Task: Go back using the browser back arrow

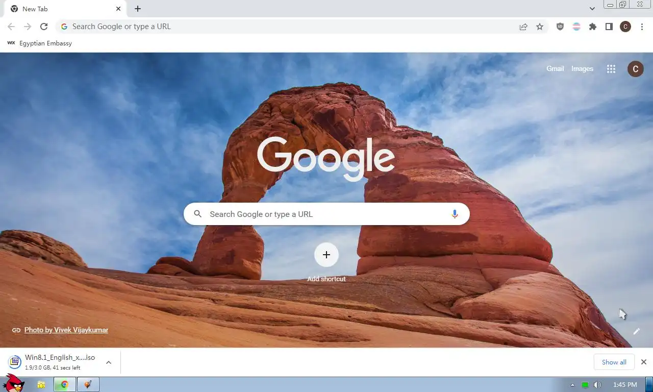Action: (x=11, y=27)
